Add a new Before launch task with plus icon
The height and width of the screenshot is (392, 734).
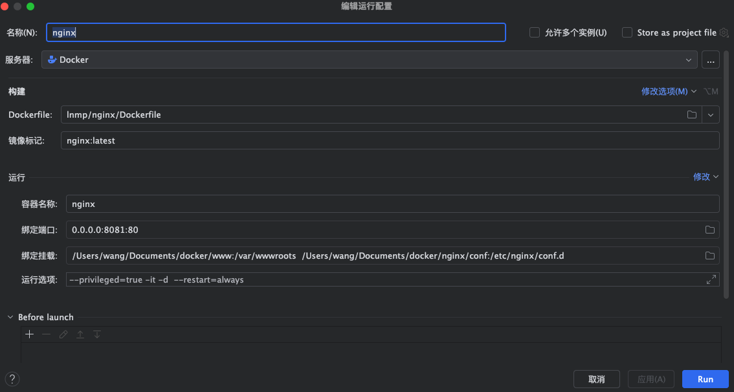29,334
